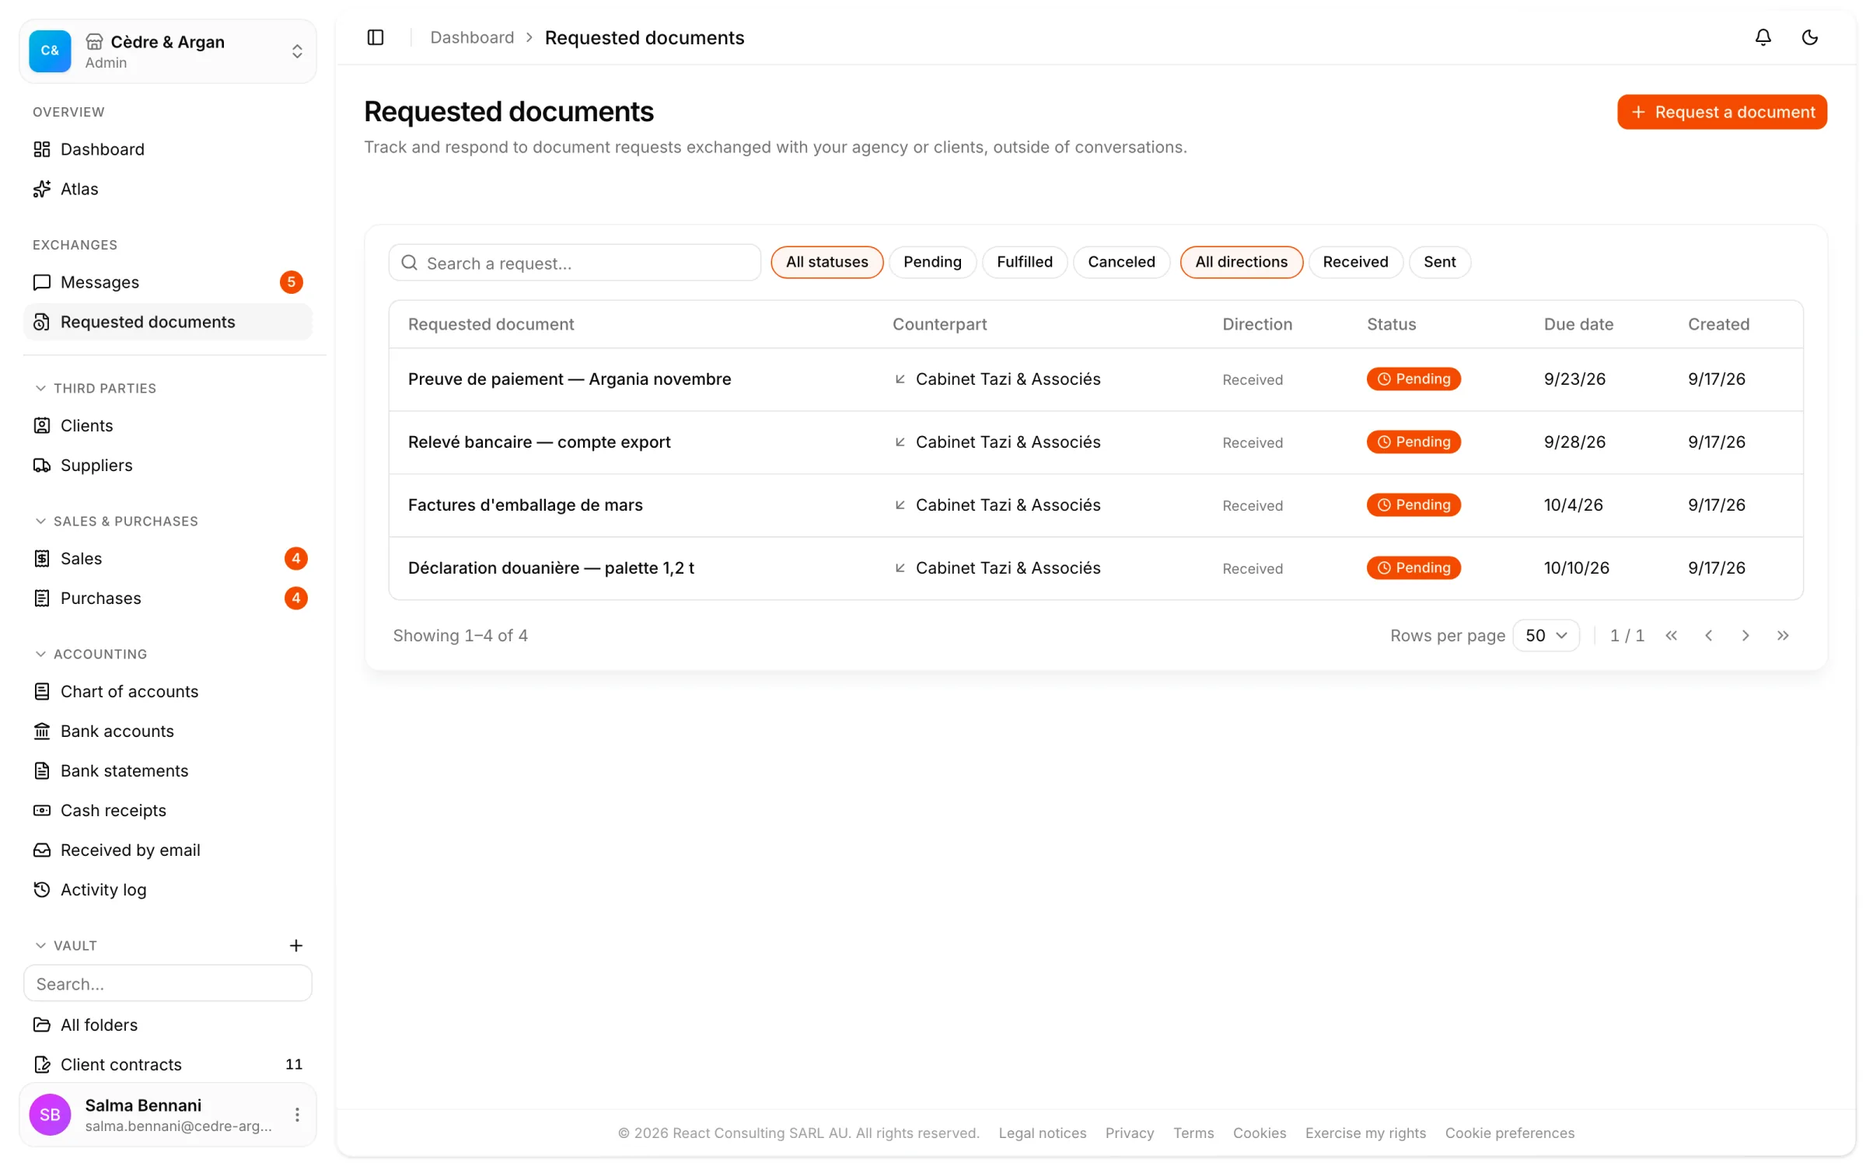Viewport: 1866px width, 1166px height.
Task: Add a new vault folder plus icon
Action: coord(296,945)
